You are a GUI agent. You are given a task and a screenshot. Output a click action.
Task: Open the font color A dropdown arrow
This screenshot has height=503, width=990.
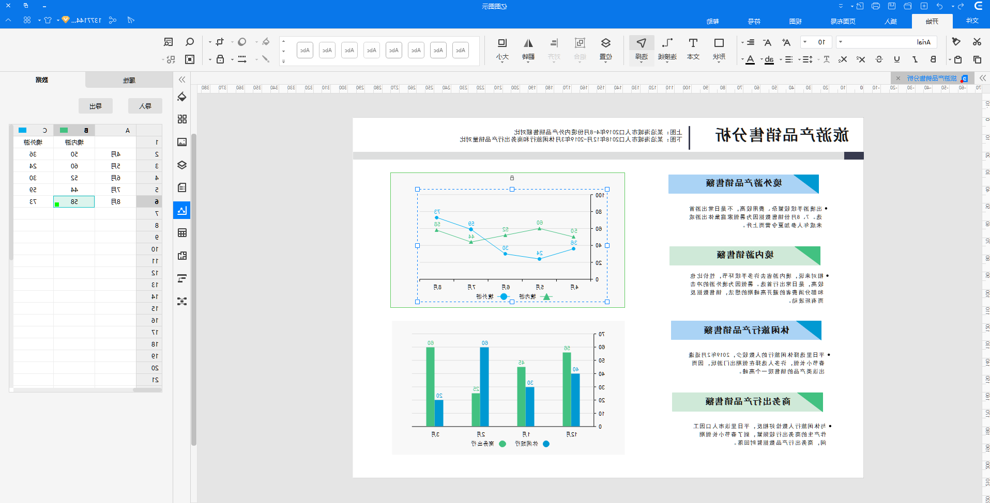point(742,59)
